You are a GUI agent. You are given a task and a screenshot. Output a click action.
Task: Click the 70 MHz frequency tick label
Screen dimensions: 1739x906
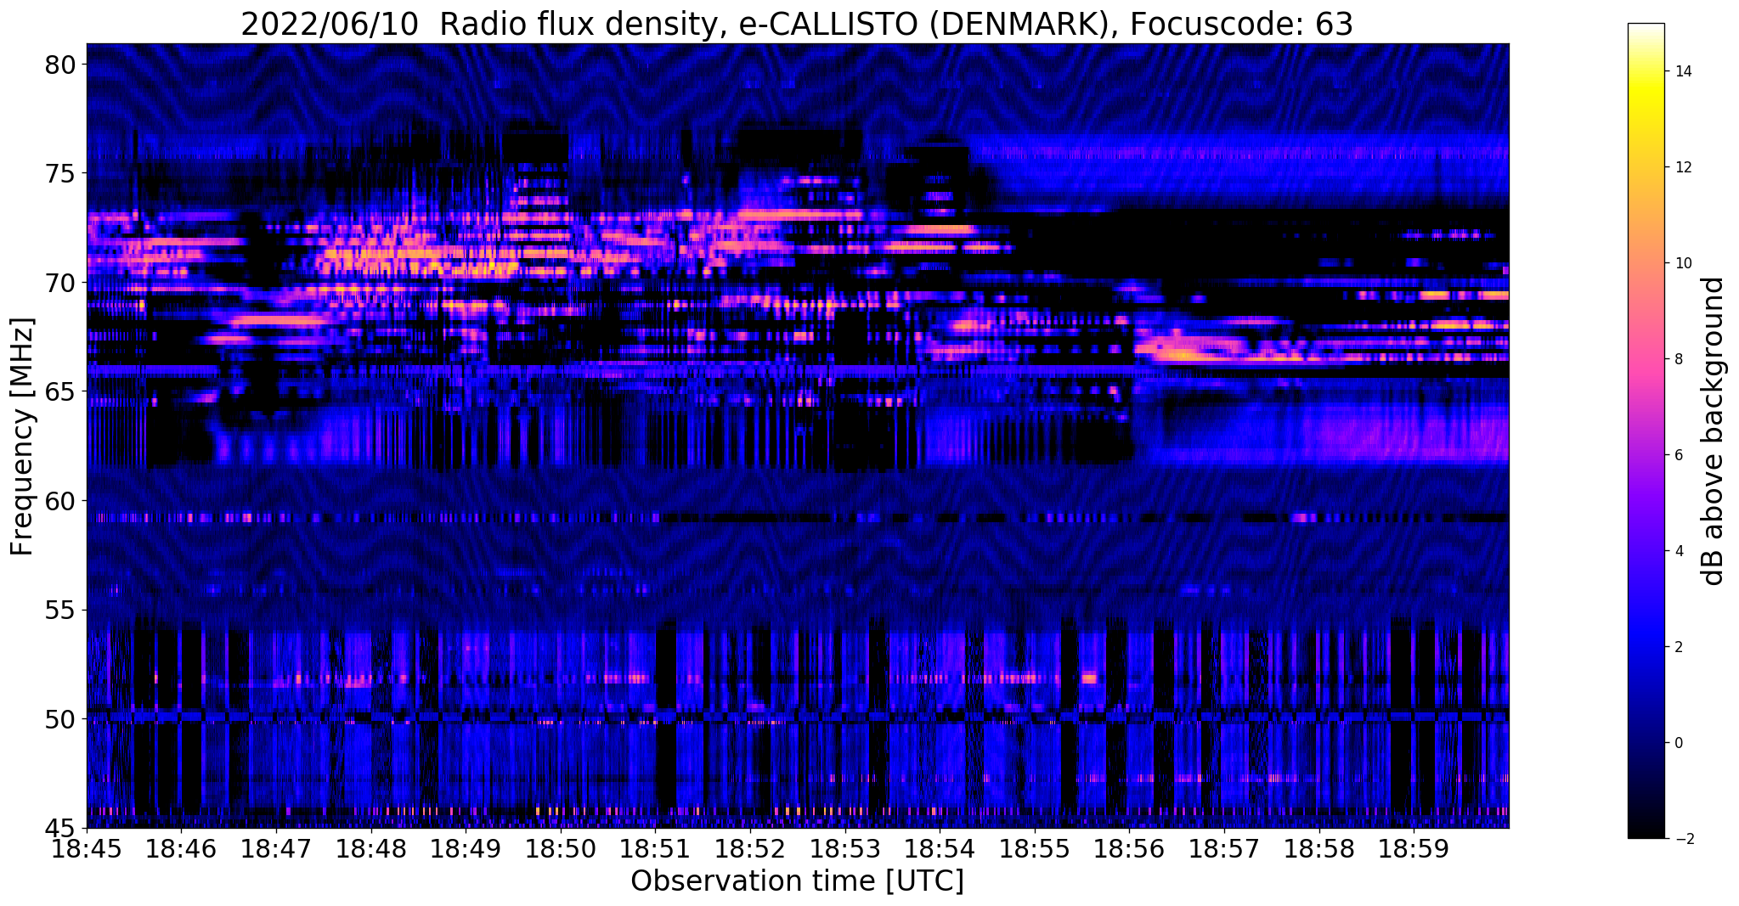(x=60, y=283)
